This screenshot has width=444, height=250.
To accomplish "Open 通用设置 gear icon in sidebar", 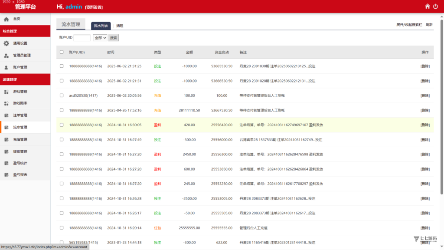I will (6, 43).
